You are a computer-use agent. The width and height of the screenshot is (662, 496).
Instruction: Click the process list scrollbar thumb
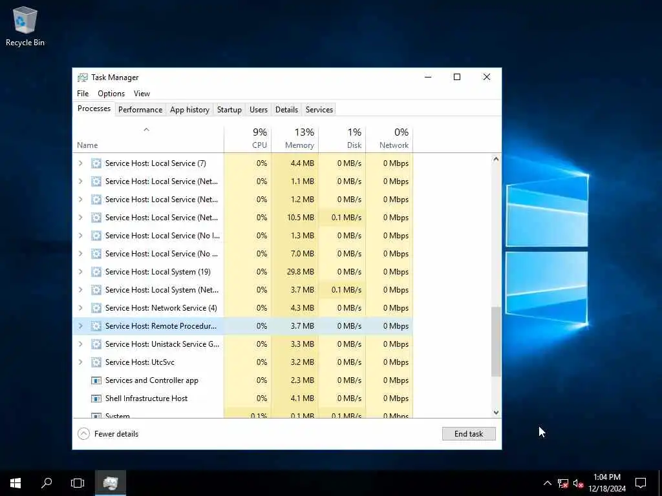click(x=496, y=342)
